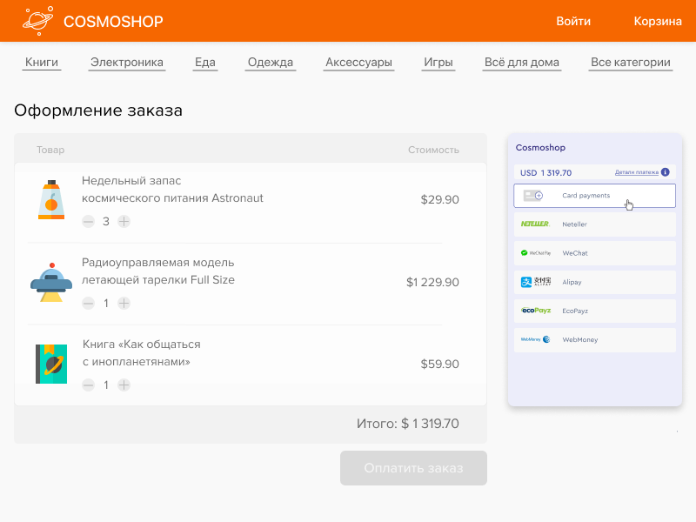The width and height of the screenshot is (696, 522).
Task: Select Card payments method
Action: [x=594, y=196]
